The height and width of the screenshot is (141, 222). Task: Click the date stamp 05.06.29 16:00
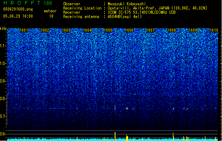click(x=18, y=16)
